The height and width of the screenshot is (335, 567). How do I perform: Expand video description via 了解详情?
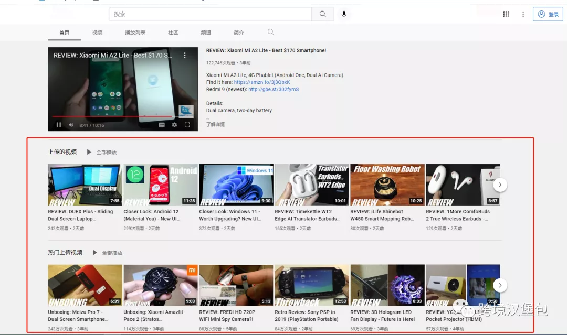click(x=216, y=125)
